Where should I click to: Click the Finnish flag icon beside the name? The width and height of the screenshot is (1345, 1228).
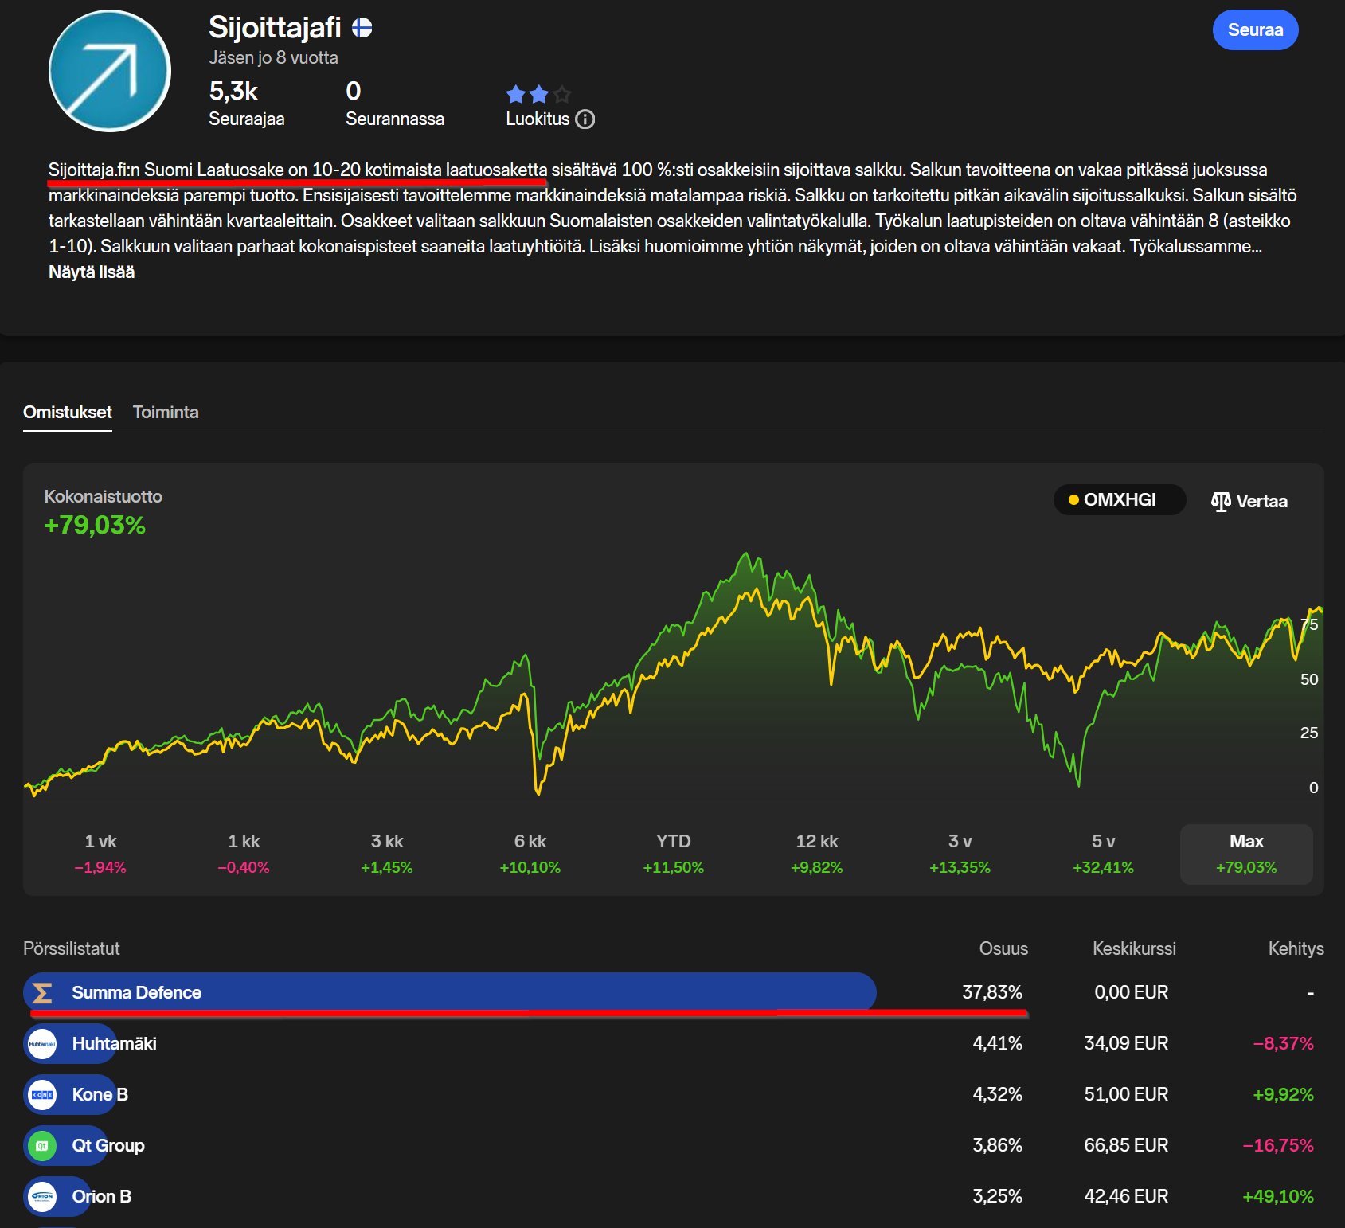point(362,29)
